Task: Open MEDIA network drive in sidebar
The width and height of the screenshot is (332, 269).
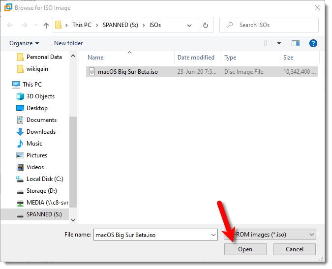Action: click(47, 203)
